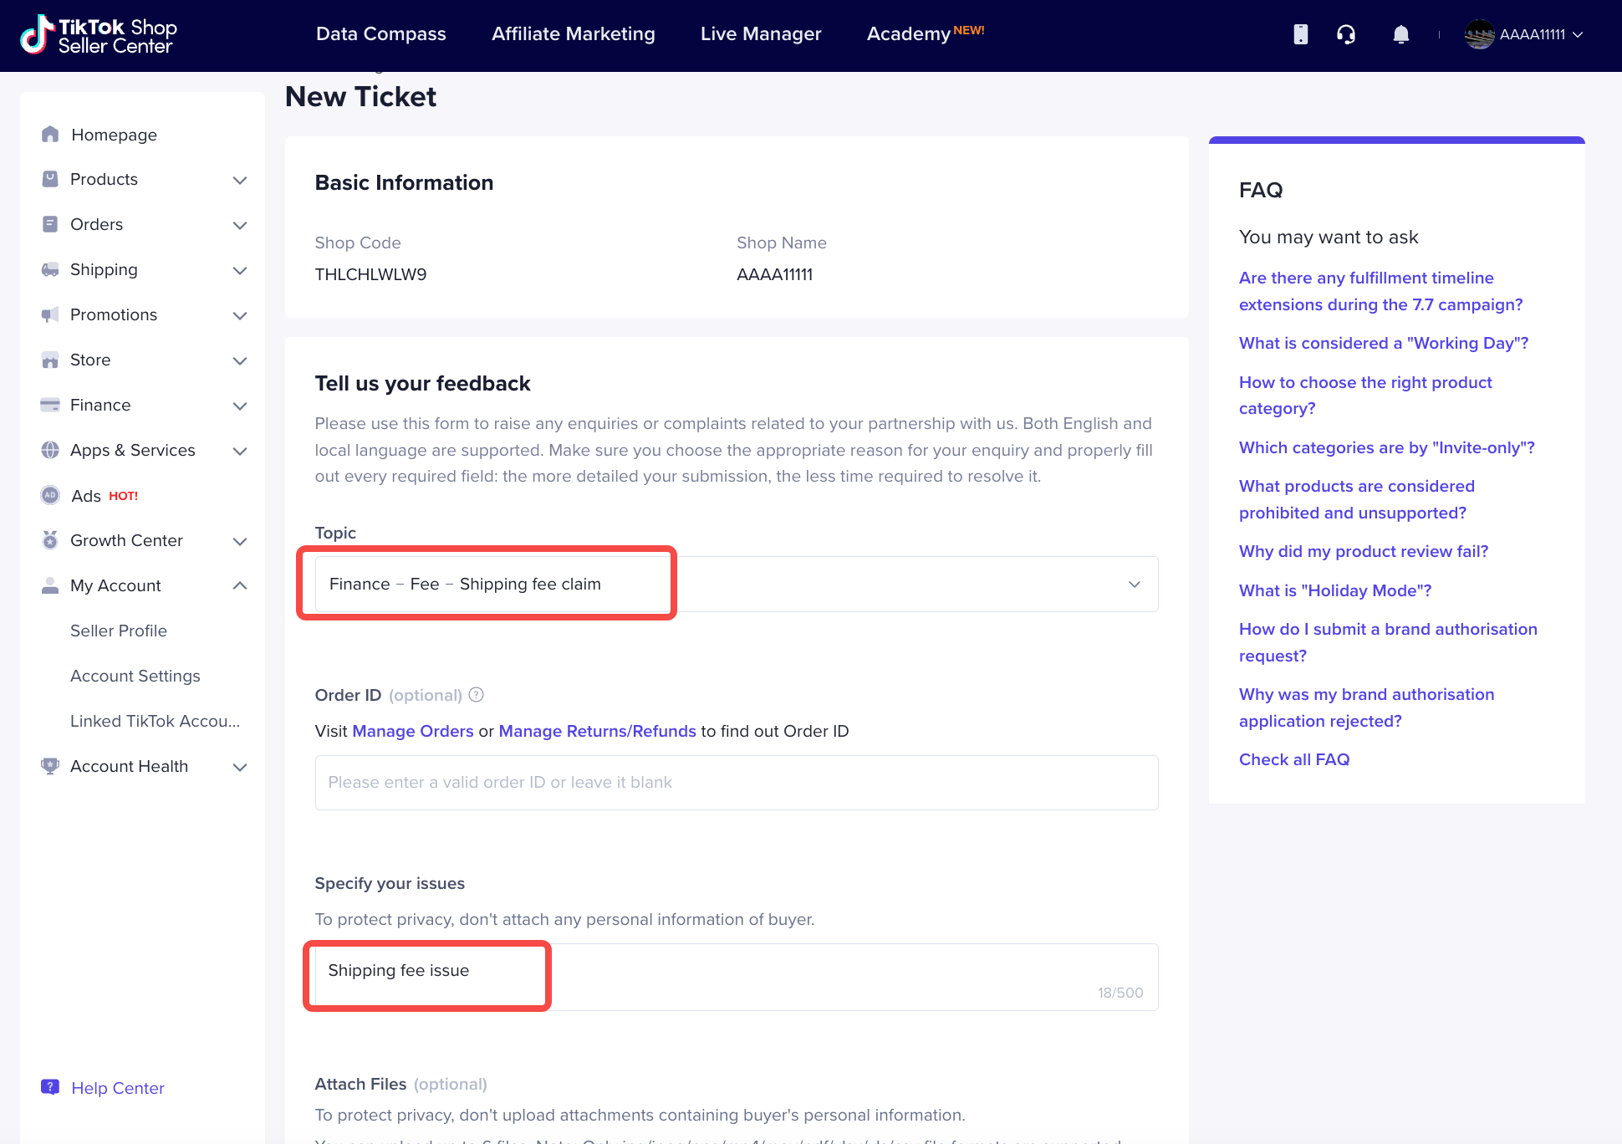Click the Order ID input field

[x=736, y=781]
